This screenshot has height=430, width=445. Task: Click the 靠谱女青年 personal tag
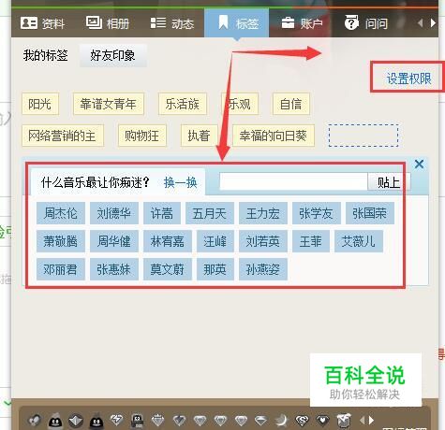point(109,104)
